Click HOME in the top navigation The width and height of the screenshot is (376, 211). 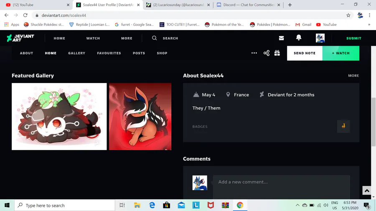[x=59, y=38]
